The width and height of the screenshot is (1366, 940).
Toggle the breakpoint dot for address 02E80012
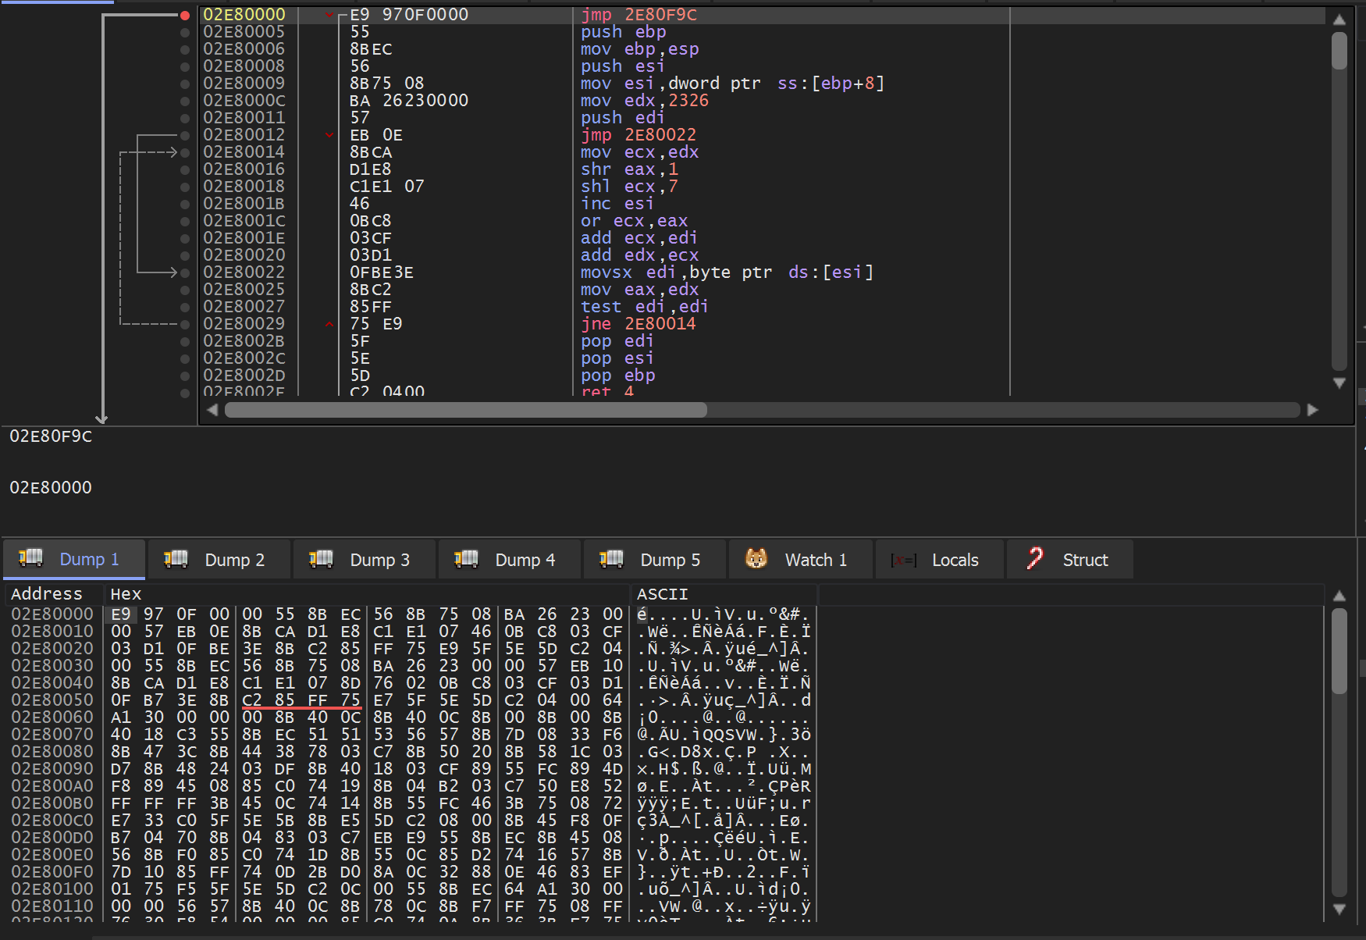(185, 135)
